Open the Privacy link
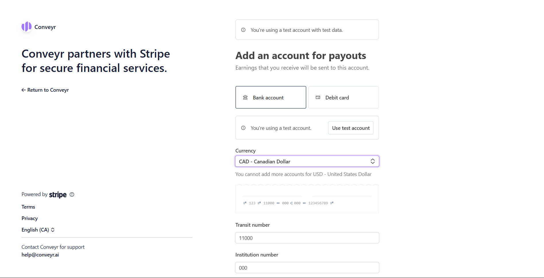 pos(30,218)
